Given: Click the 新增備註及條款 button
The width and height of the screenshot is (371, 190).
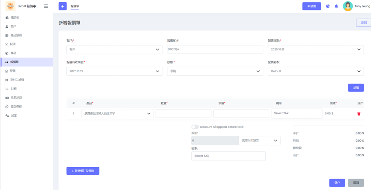Looking at the screenshot, I should pyautogui.click(x=83, y=171).
